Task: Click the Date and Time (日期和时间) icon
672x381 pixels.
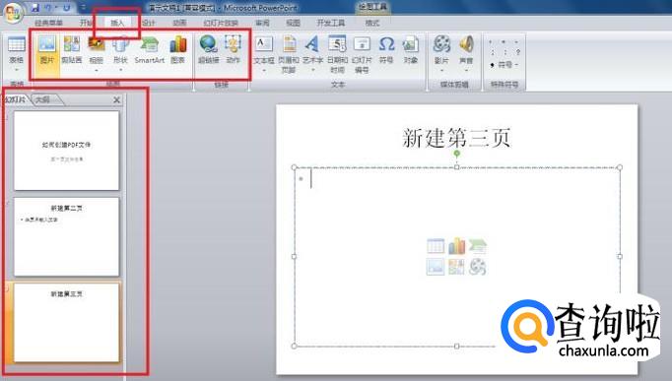Action: pos(337,54)
